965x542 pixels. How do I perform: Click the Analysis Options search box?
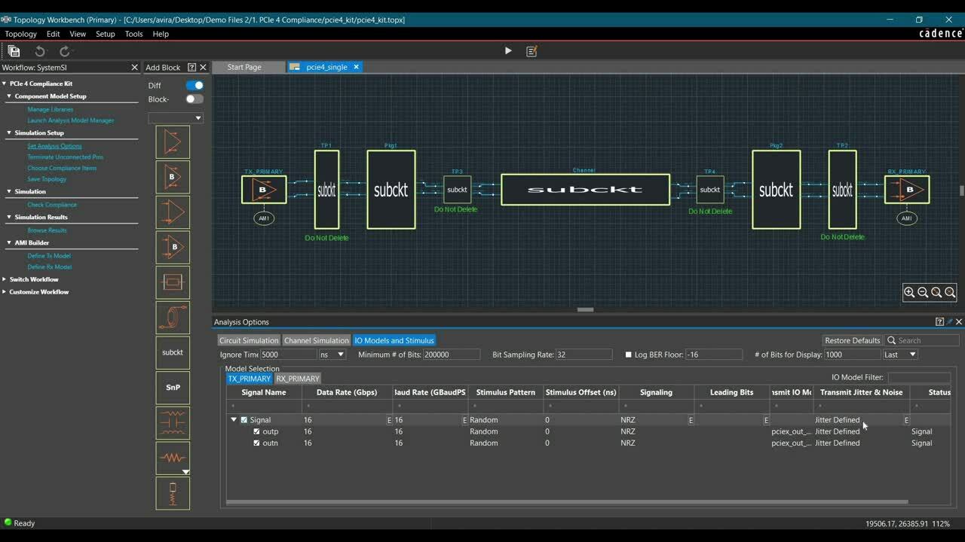922,340
